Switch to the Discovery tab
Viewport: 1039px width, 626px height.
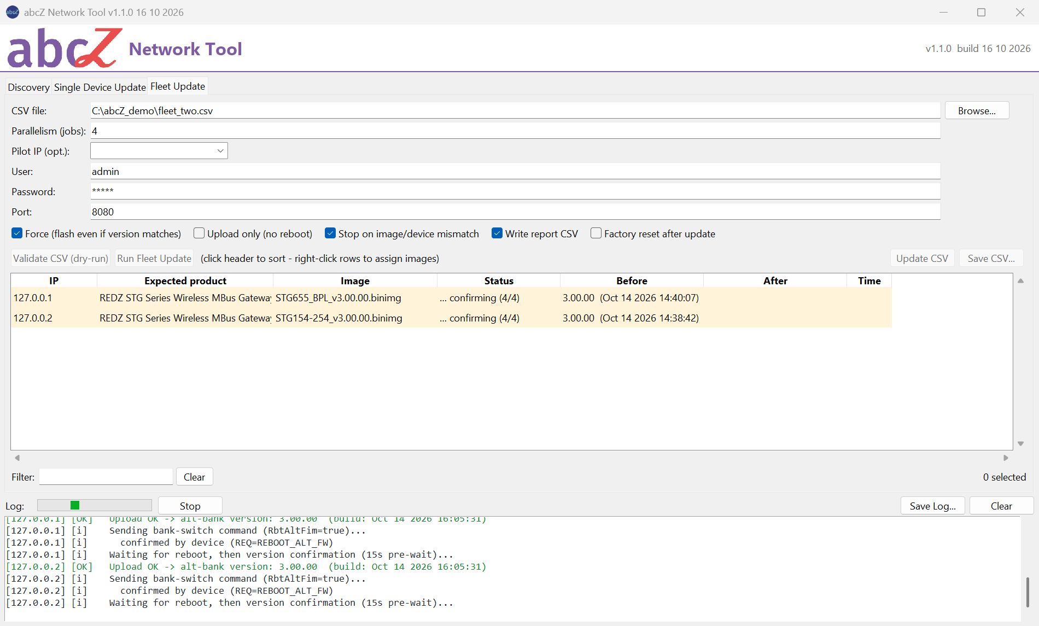pyautogui.click(x=28, y=87)
